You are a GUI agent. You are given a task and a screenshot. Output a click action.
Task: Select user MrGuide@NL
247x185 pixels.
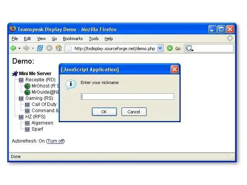tap(45, 92)
